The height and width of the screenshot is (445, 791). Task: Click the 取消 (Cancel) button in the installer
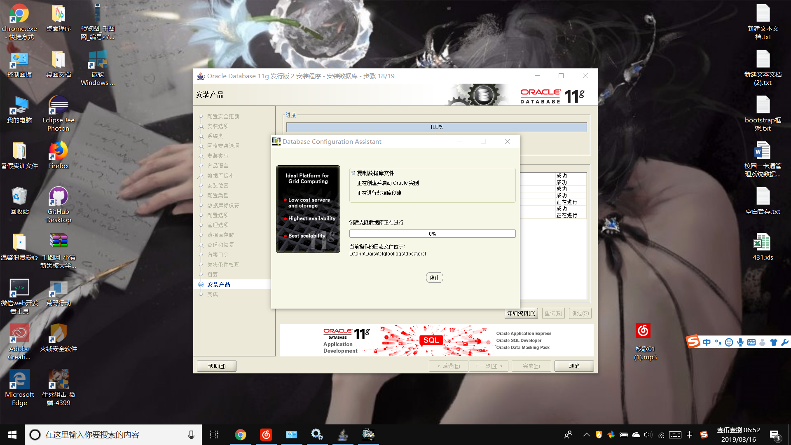[x=574, y=366]
